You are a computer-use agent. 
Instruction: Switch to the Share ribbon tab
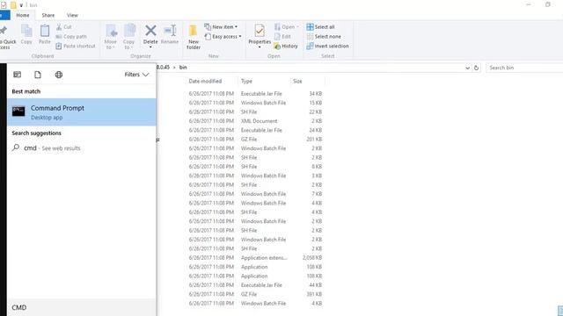[48, 16]
